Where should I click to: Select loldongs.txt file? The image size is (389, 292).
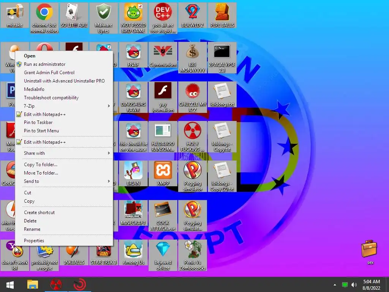[x=222, y=94]
